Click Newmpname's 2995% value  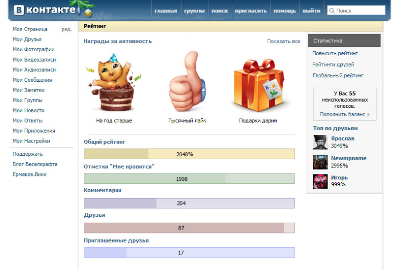pos(339,166)
